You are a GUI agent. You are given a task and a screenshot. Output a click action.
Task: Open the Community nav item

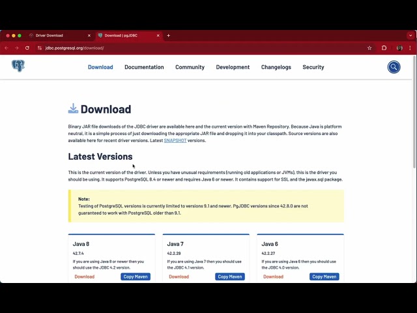tap(190, 67)
